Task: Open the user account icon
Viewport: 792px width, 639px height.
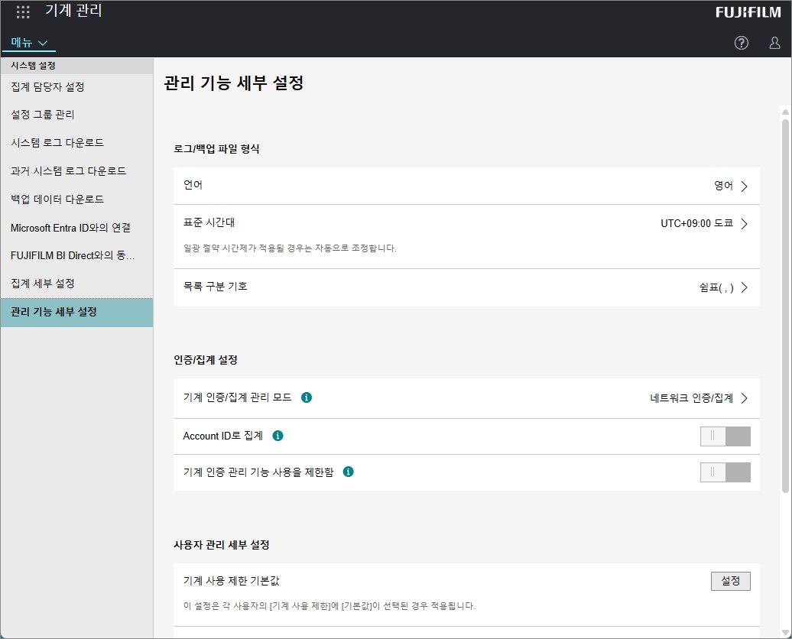Action: tap(774, 43)
